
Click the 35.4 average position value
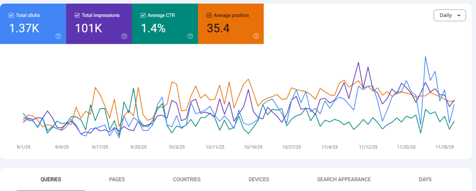(x=218, y=29)
